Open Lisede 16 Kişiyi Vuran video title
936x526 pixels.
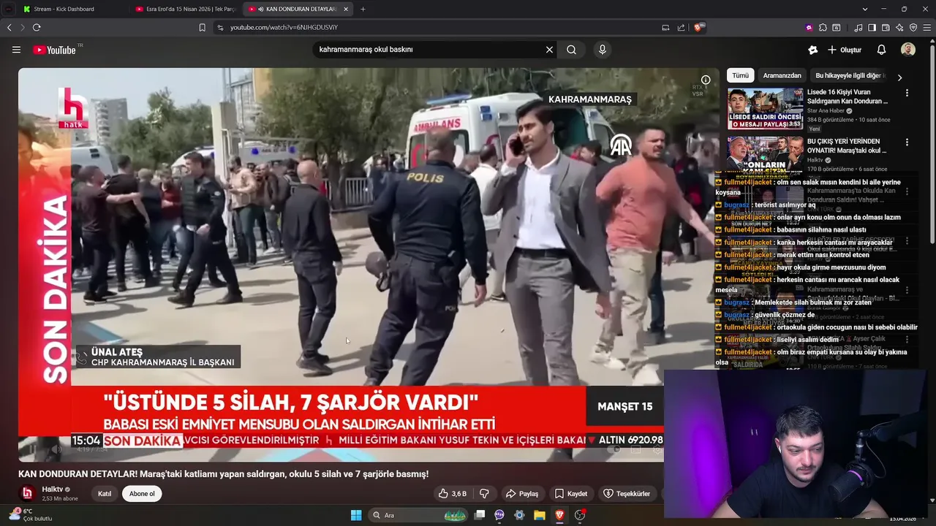pos(848,96)
